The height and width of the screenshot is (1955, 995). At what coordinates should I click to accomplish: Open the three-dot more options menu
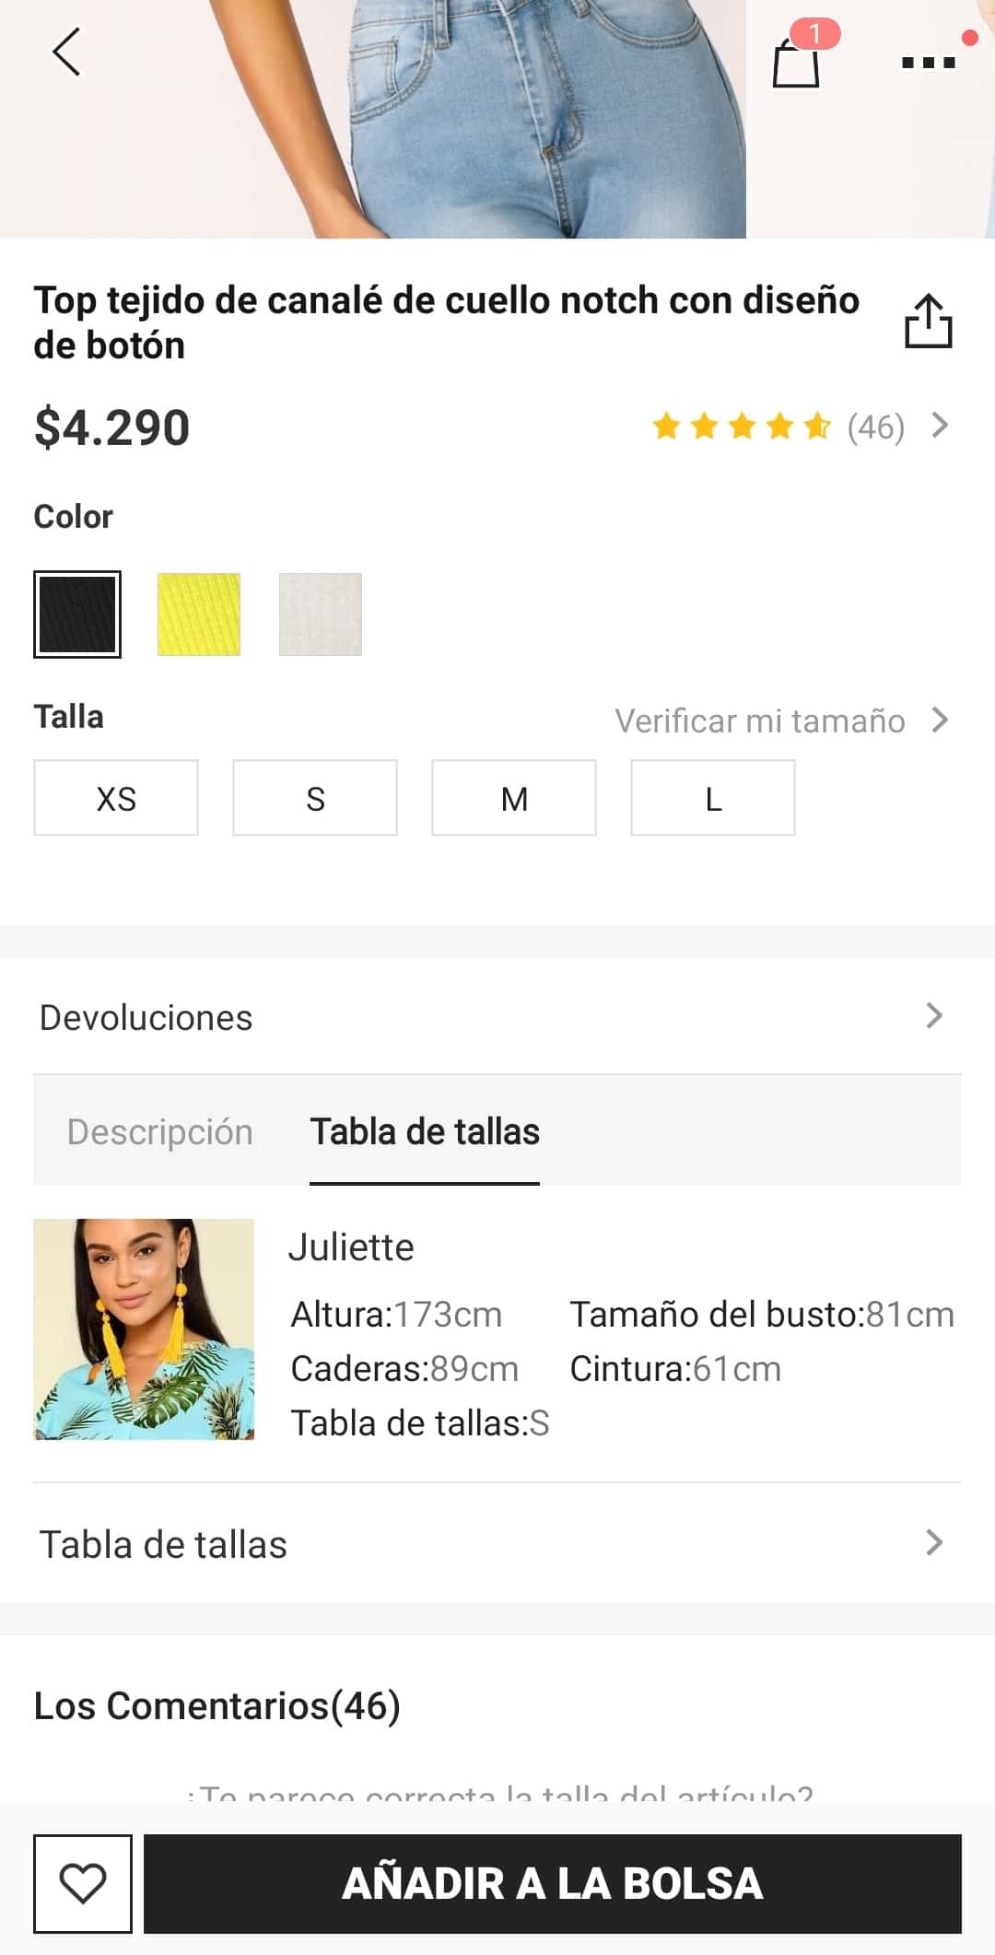[929, 62]
